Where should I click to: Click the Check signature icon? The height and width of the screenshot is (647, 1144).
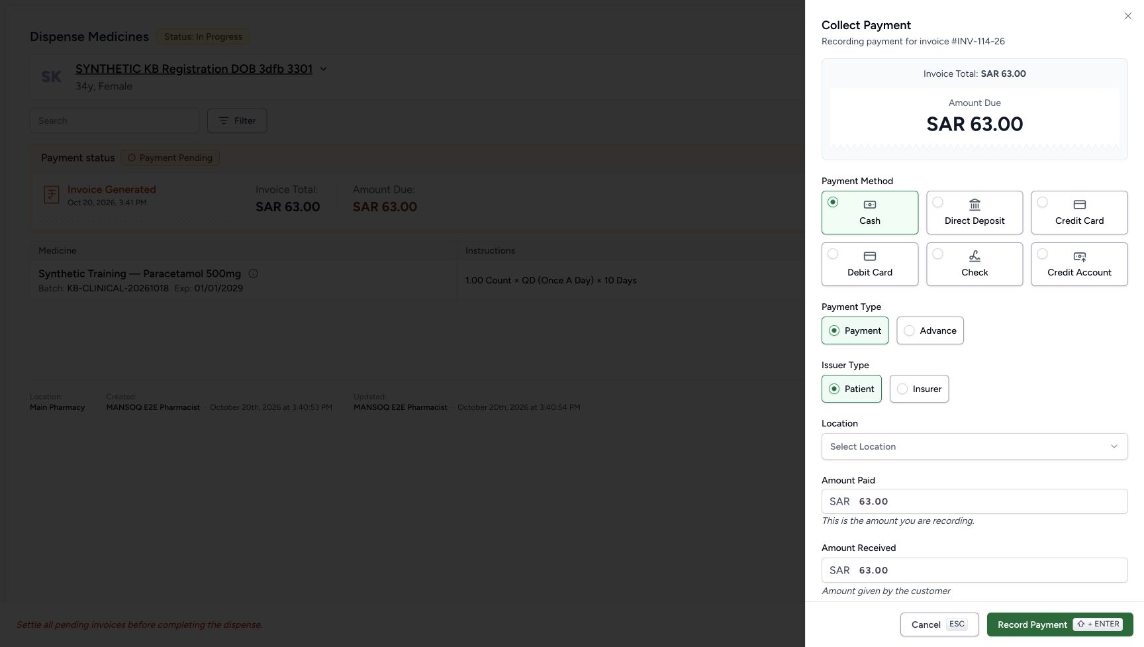point(975,256)
